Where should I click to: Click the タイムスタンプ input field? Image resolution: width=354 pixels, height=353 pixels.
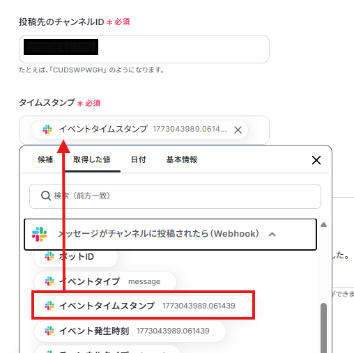[x=144, y=130]
